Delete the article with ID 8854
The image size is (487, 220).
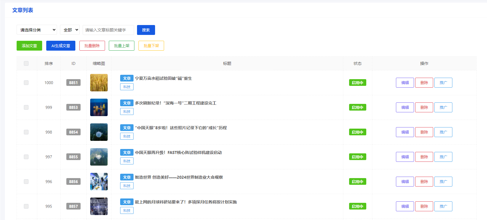point(424,132)
